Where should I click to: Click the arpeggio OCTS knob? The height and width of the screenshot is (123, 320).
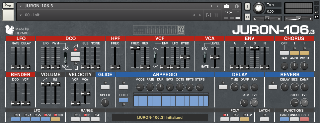point(180,87)
